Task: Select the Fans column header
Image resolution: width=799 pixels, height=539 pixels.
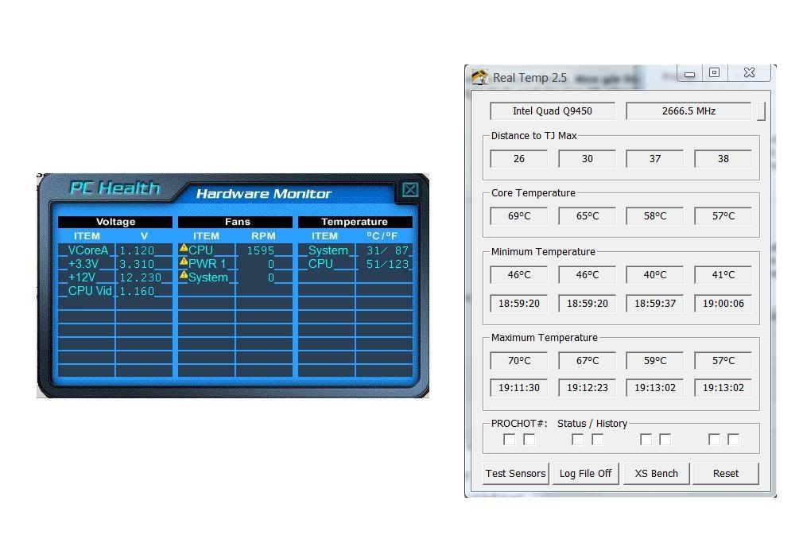Action: [237, 222]
